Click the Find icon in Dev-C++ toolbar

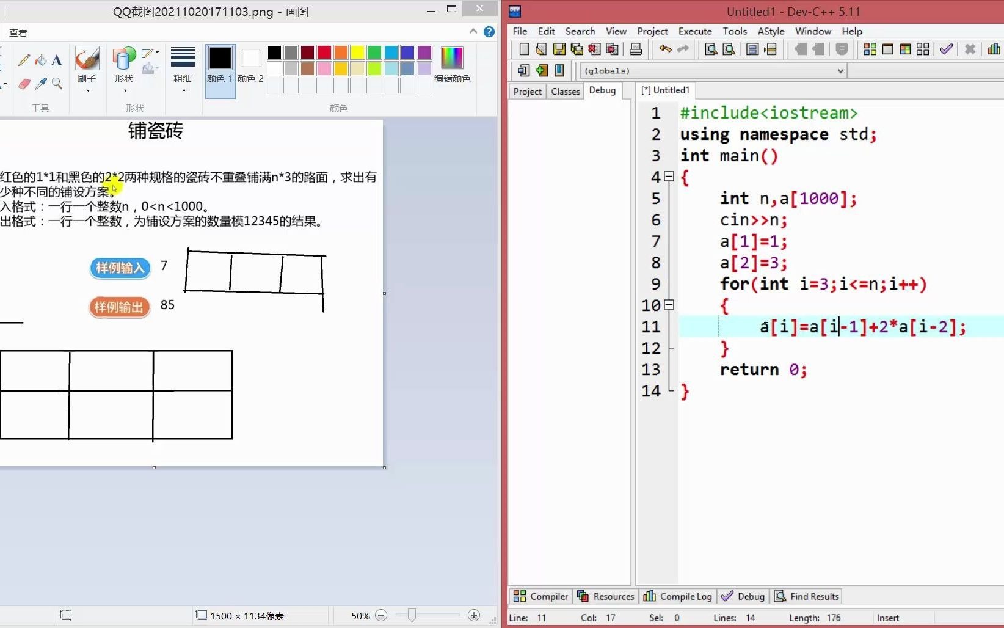[710, 49]
